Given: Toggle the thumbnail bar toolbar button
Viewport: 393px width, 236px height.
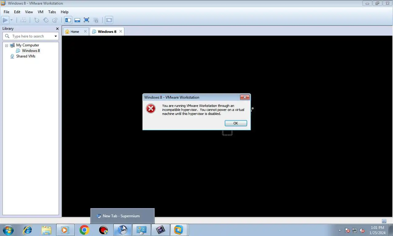Looking at the screenshot, I should pos(77,20).
